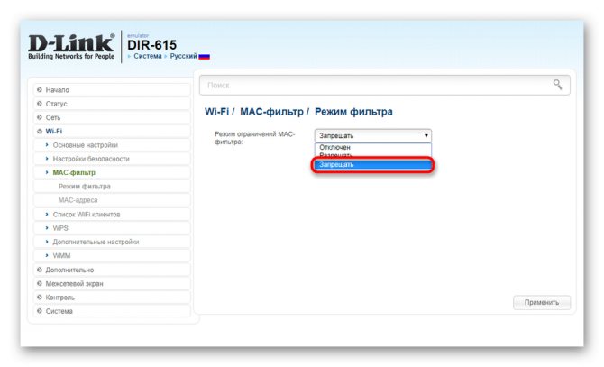
Task: Expand the Контроль menu section
Action: click(112, 298)
